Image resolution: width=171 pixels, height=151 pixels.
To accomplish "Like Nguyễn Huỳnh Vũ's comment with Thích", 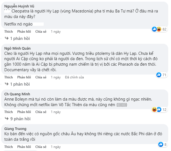I will 9,32.
